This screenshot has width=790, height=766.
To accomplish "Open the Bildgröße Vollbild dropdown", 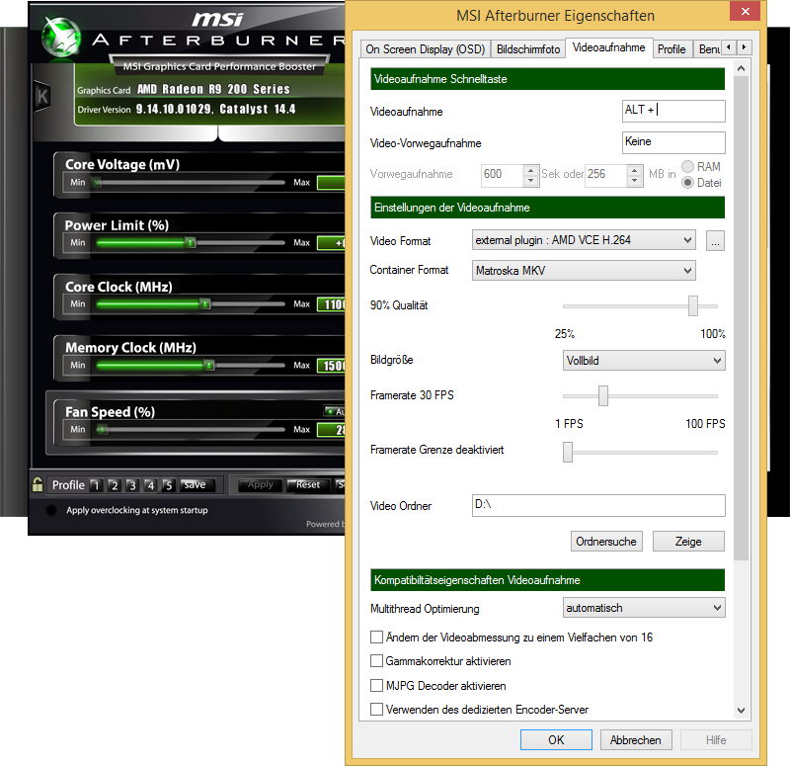I will pyautogui.click(x=644, y=361).
